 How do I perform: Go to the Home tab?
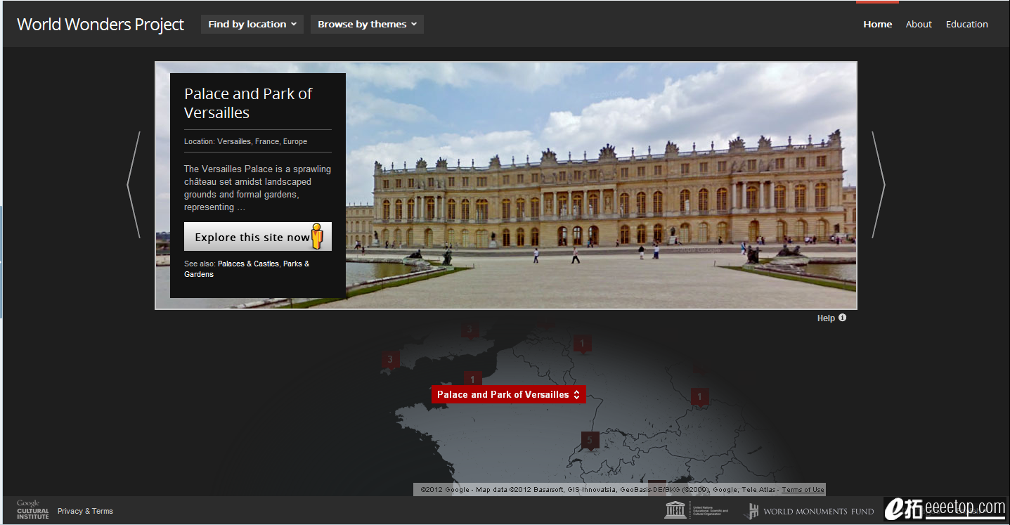877,24
